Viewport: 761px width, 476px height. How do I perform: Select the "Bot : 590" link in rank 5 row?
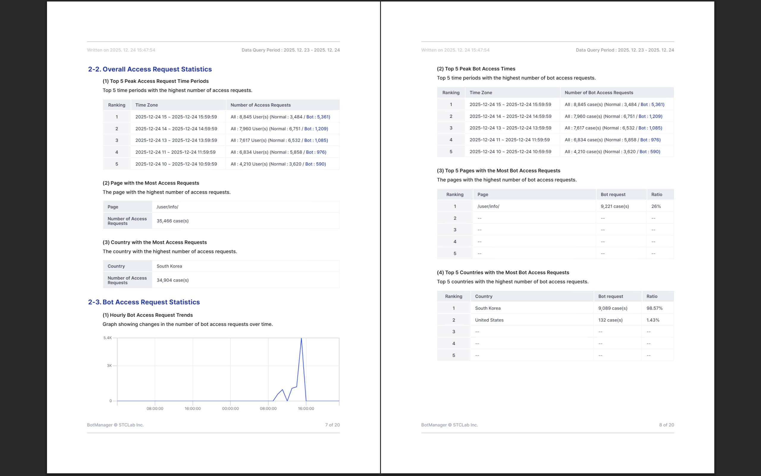[x=316, y=164]
